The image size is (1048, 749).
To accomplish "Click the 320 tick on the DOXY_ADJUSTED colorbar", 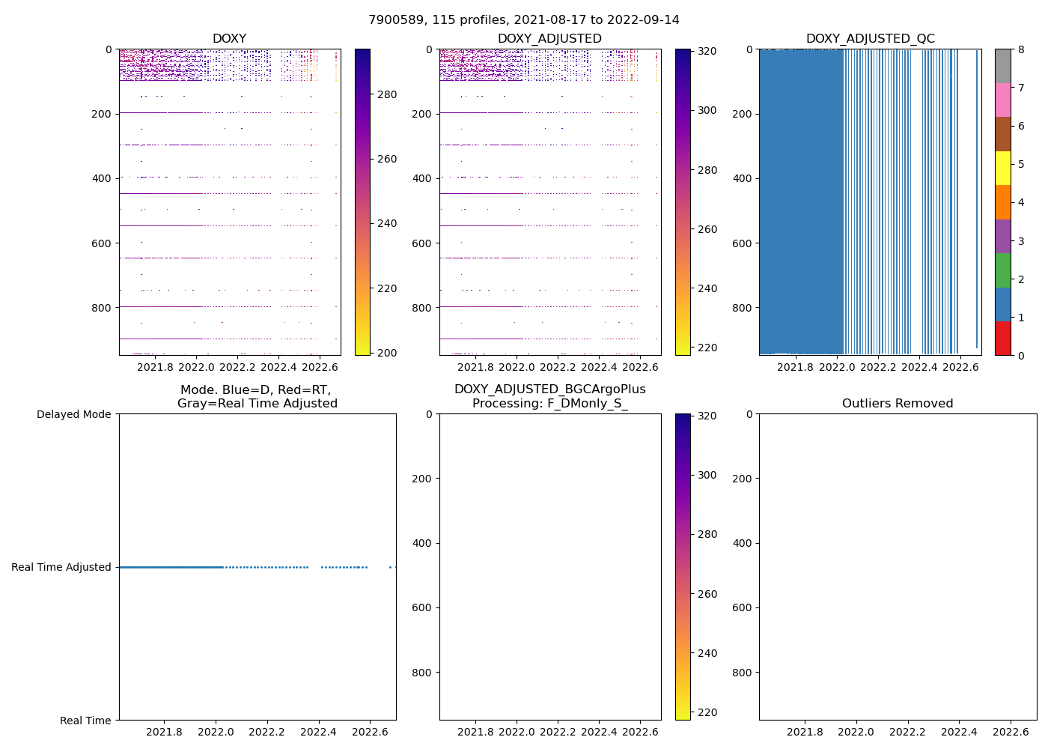I will [x=707, y=51].
